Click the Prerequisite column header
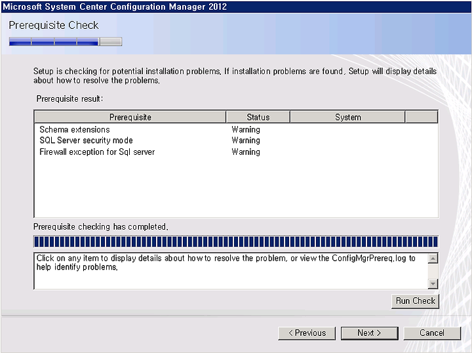 (130, 117)
